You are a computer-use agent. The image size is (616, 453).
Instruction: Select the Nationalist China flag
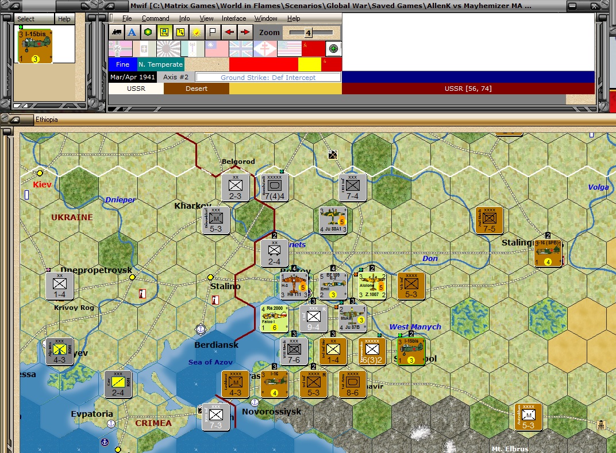[217, 49]
